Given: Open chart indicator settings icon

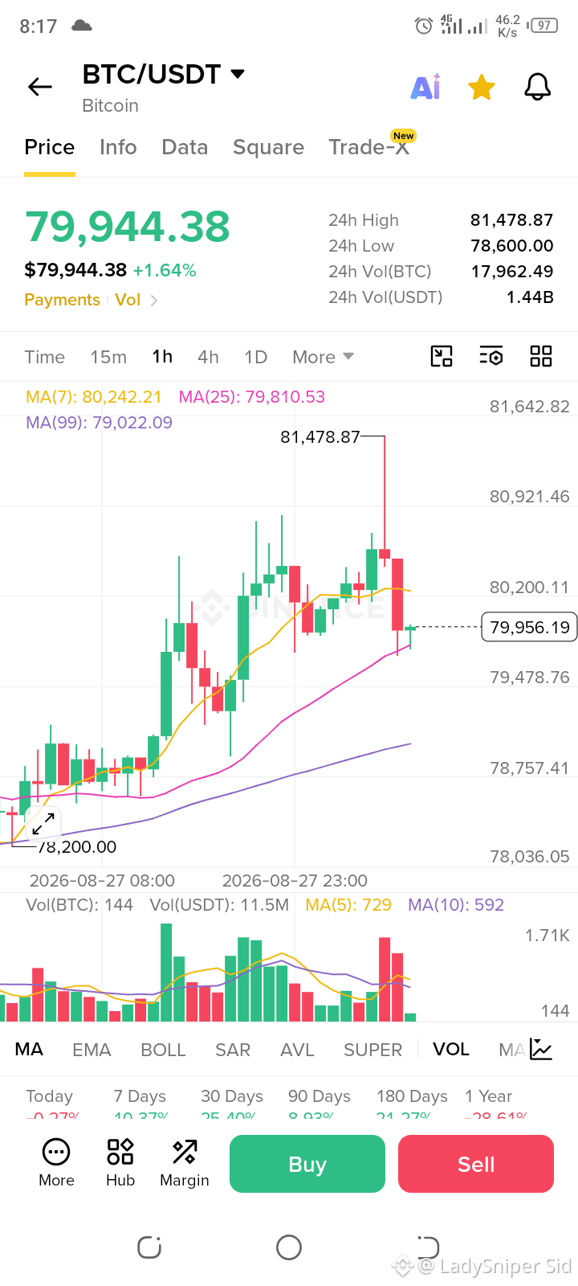Looking at the screenshot, I should click(491, 356).
